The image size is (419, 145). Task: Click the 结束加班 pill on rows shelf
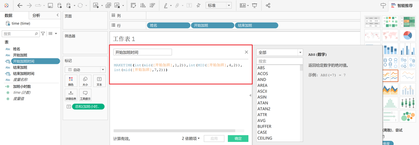[257, 25]
